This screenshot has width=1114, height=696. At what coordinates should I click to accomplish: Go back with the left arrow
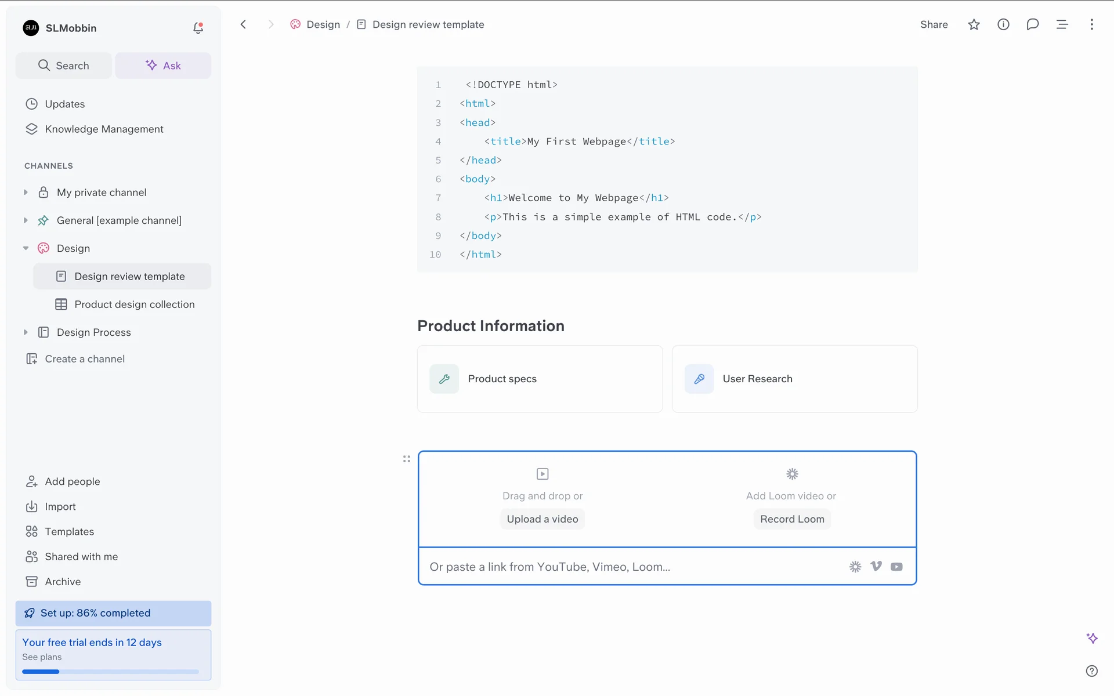(243, 24)
